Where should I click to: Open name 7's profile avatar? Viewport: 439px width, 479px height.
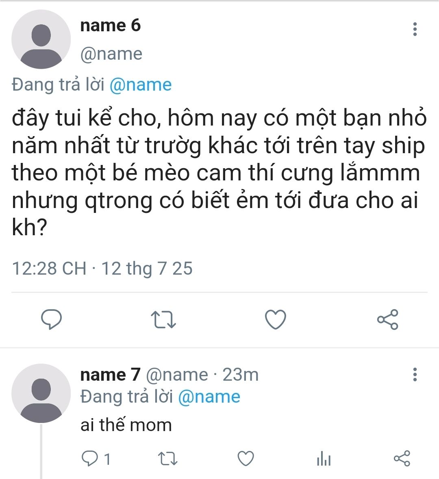pos(41,393)
